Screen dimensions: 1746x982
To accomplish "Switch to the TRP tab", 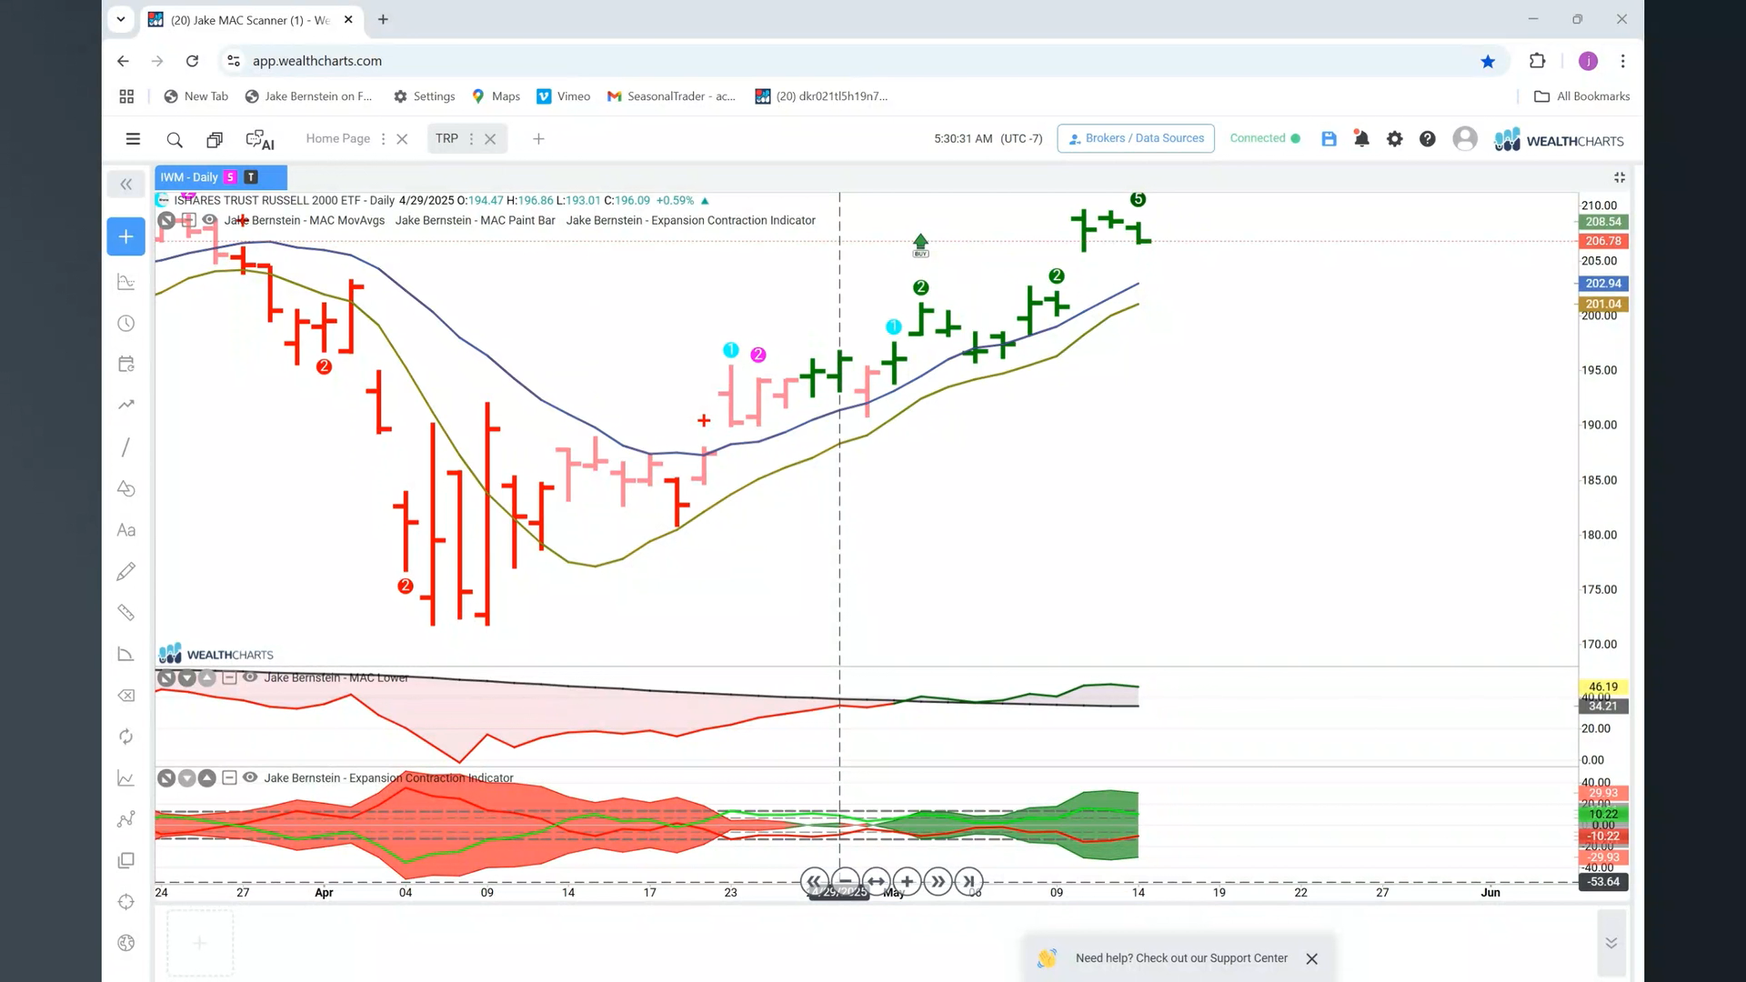I will pos(447,138).
